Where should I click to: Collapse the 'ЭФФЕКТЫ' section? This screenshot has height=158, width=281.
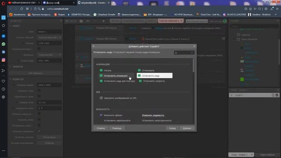11,66
